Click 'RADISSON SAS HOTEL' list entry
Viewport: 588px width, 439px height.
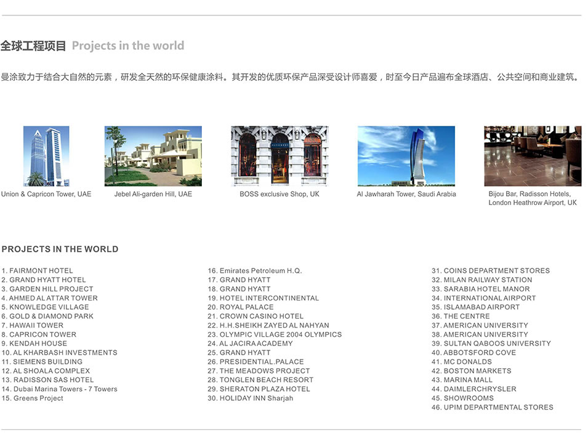(48, 380)
